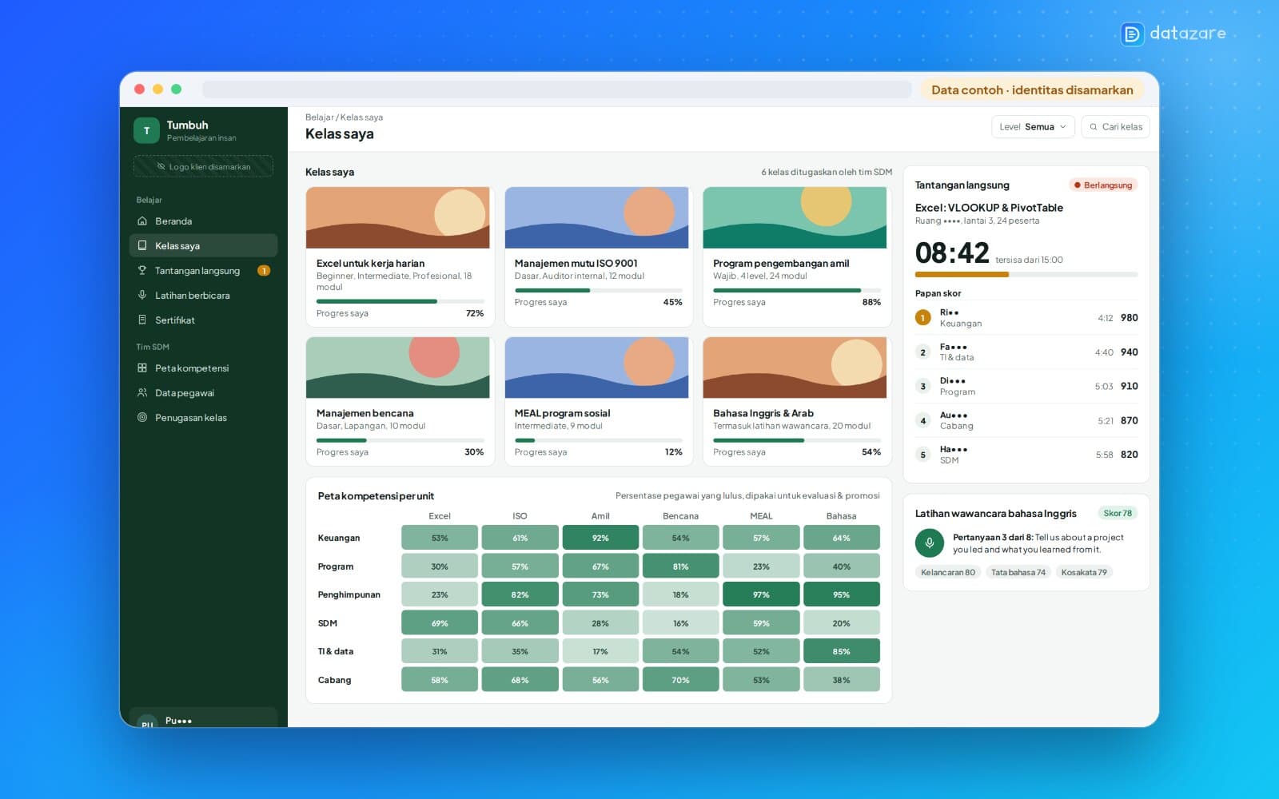Click the rank 1 badge for Ri•••
The image size is (1279, 799).
pos(922,318)
